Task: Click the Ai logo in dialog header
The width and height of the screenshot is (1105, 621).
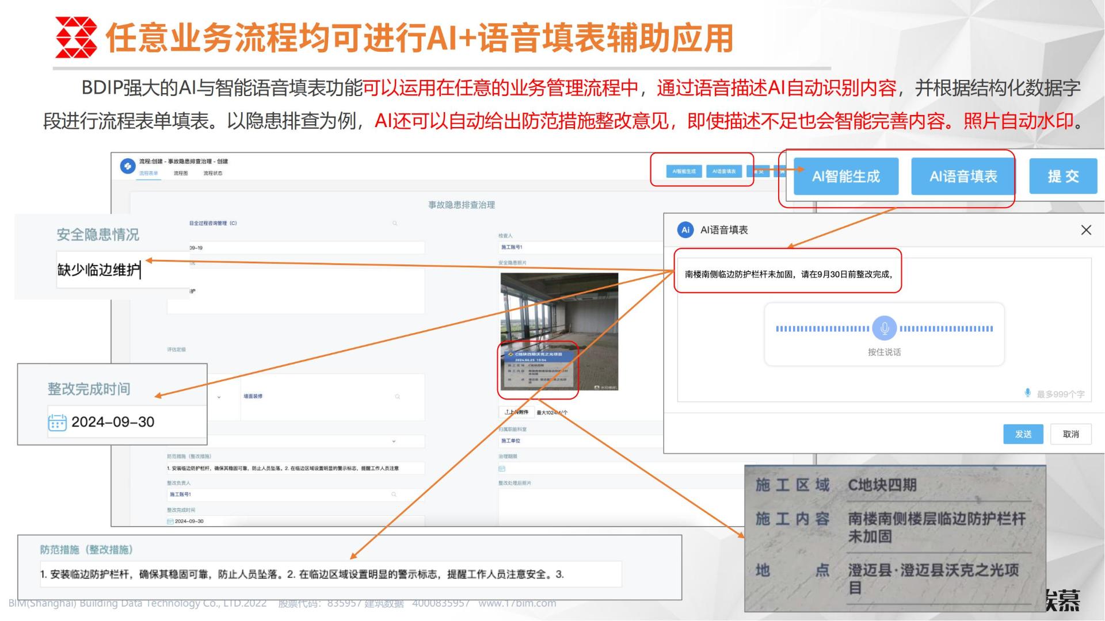Action: click(x=685, y=230)
